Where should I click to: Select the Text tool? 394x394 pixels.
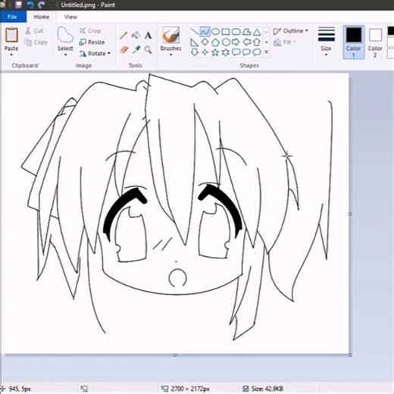[149, 36]
